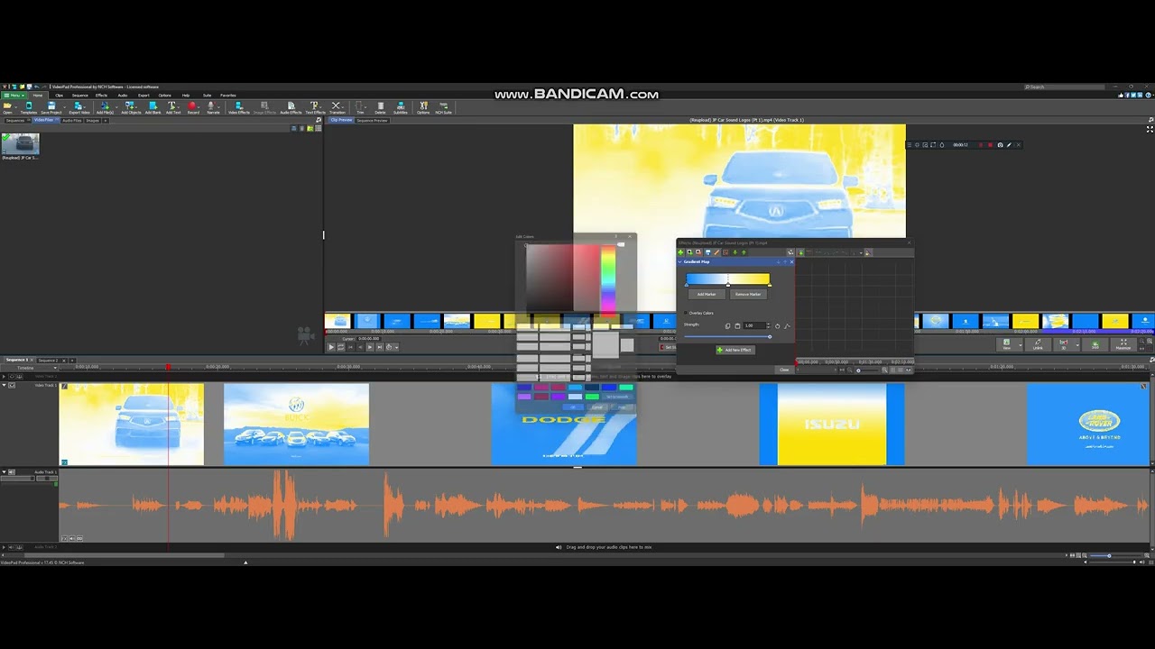
Task: Click the green plus icon in Effects window
Action: click(x=680, y=252)
